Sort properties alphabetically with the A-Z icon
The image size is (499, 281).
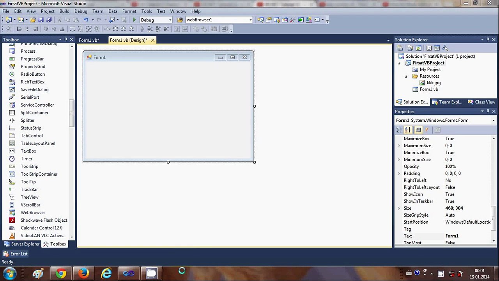[x=408, y=130]
